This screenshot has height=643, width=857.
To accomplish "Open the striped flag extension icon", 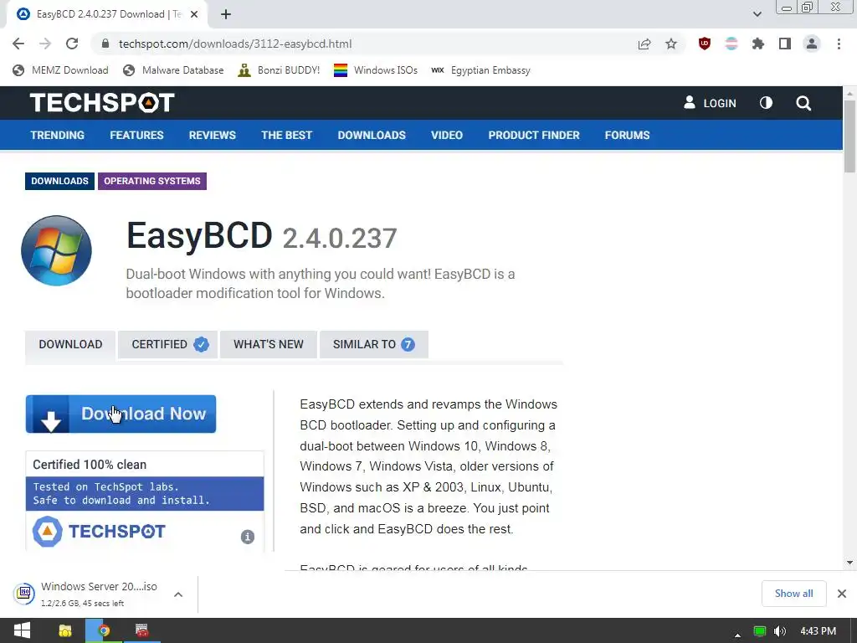I will (x=731, y=44).
